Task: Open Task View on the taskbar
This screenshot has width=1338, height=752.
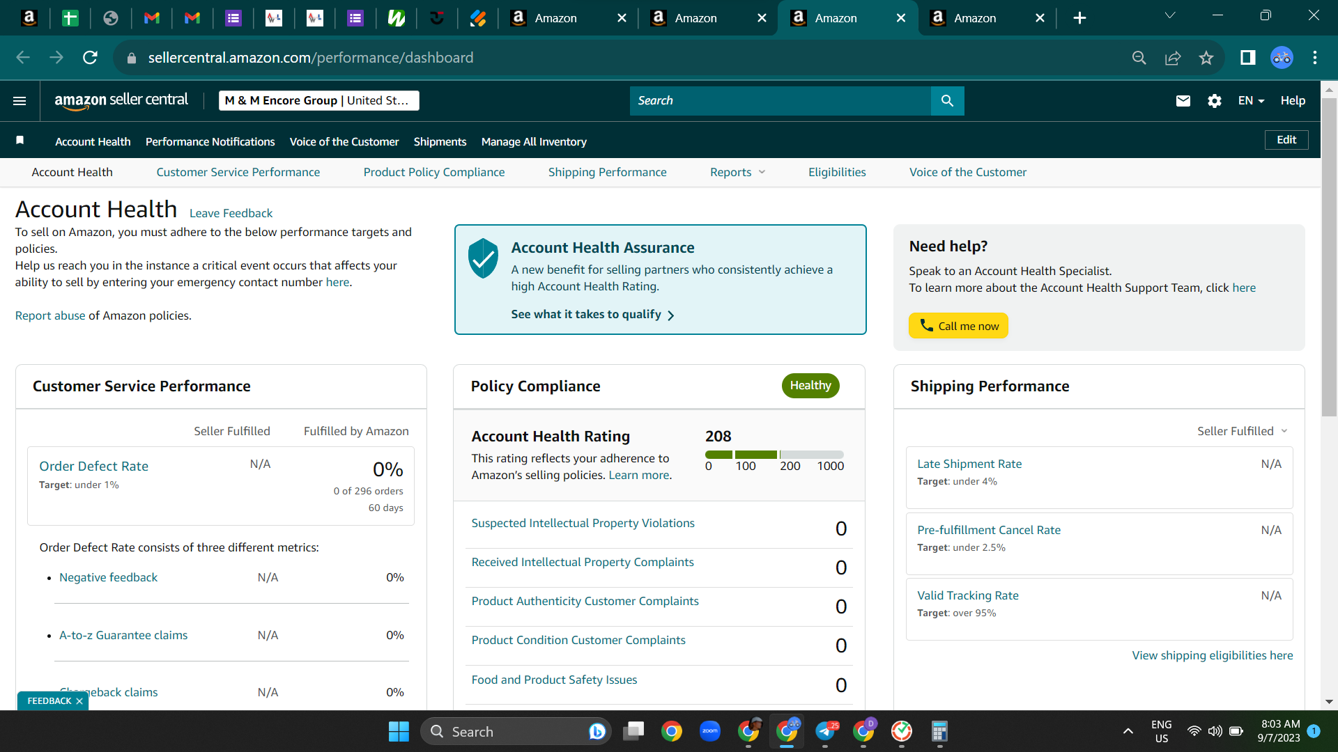Action: [x=633, y=731]
